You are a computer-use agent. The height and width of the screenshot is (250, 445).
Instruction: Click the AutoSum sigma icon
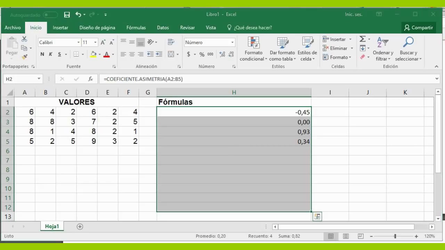362,39
